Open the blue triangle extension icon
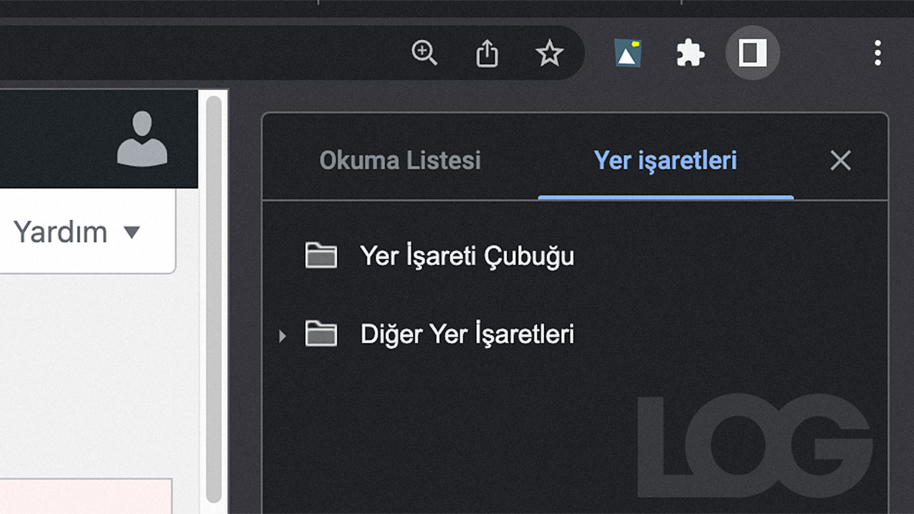Viewport: 914px width, 514px height. click(x=628, y=53)
